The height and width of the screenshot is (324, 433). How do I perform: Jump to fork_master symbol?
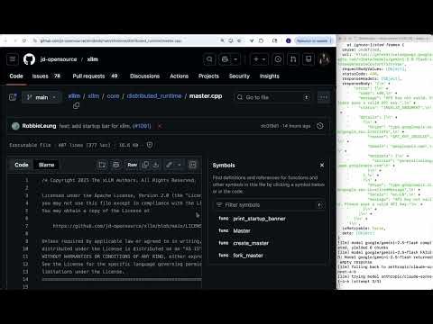click(248, 256)
